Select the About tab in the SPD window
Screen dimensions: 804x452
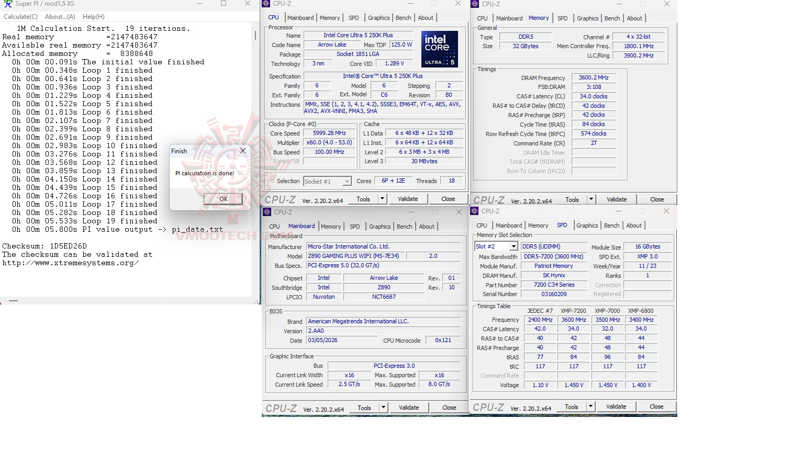pyautogui.click(x=634, y=225)
